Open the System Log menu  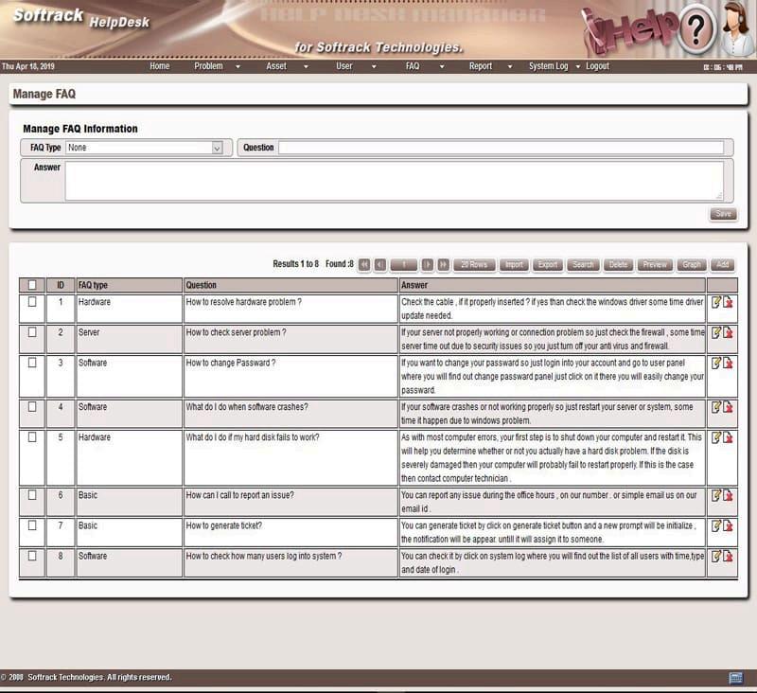(548, 66)
